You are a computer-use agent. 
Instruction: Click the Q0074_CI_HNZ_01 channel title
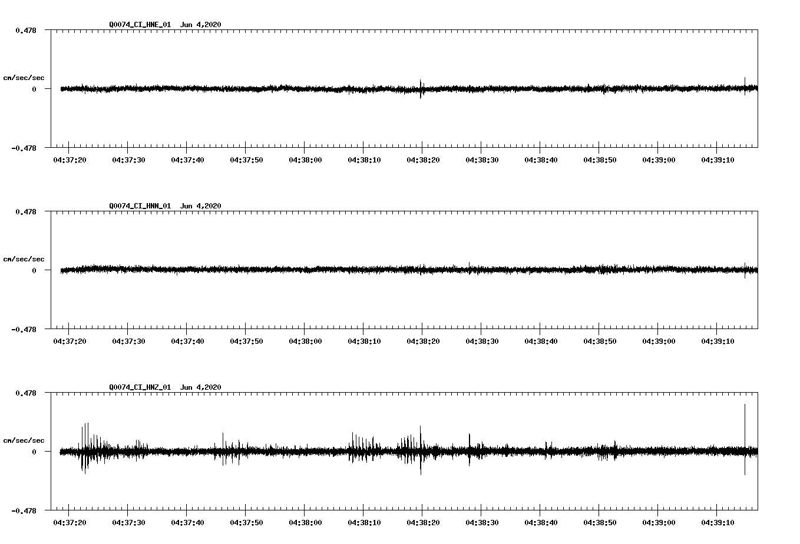click(x=140, y=387)
